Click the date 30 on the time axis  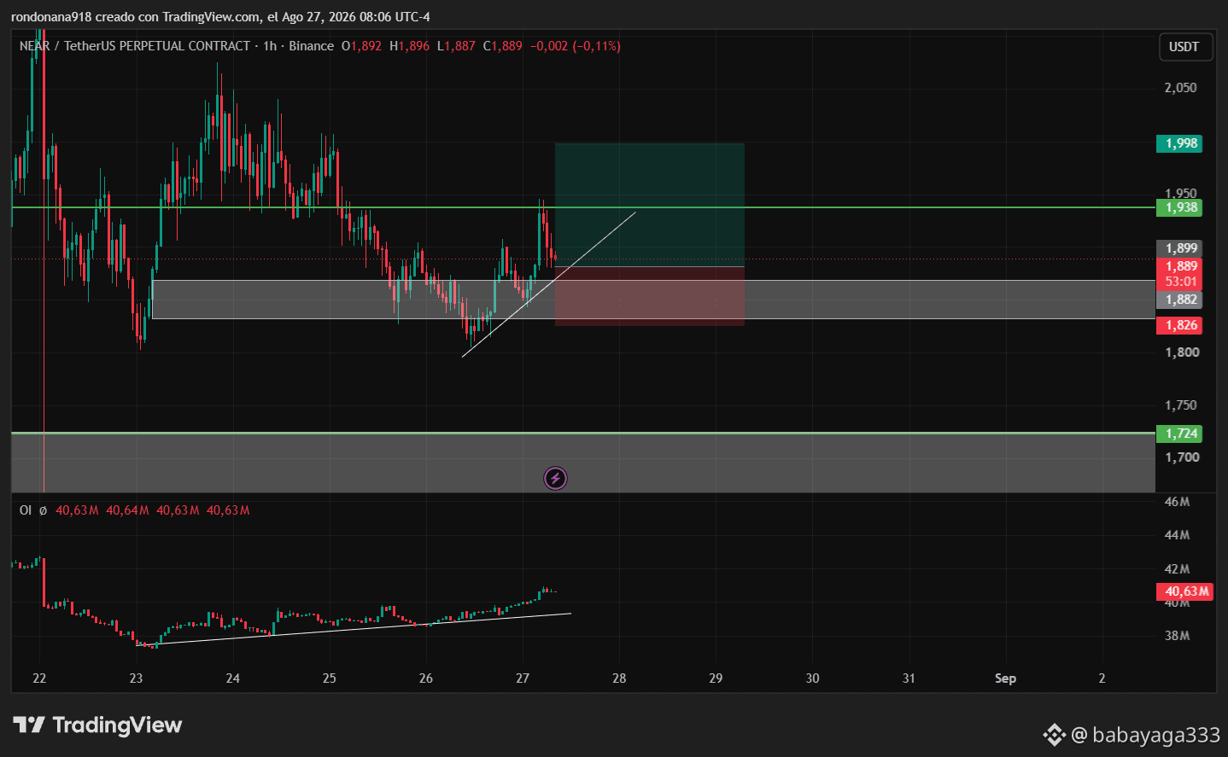pyautogui.click(x=812, y=678)
